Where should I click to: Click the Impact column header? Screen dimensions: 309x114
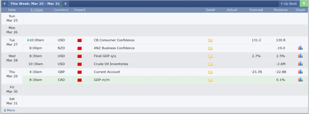(80, 10)
